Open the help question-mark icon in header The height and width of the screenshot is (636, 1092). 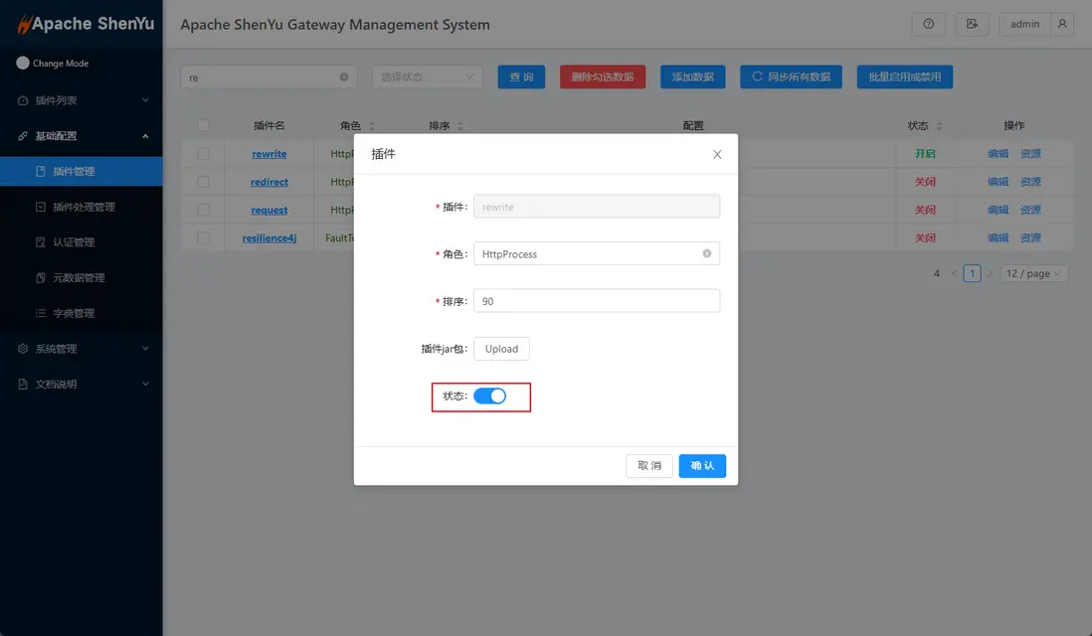(928, 24)
